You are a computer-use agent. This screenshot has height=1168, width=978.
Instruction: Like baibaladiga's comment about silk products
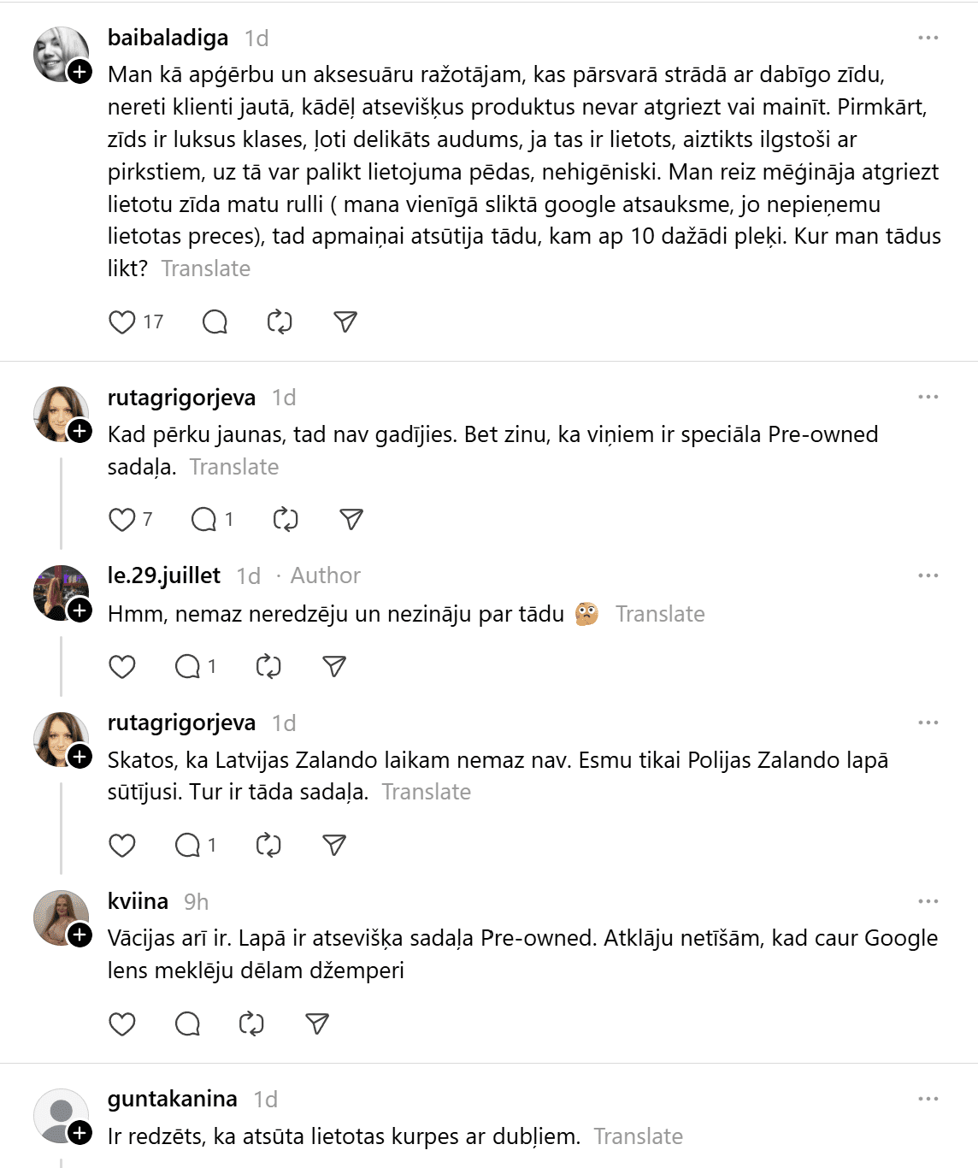point(122,322)
